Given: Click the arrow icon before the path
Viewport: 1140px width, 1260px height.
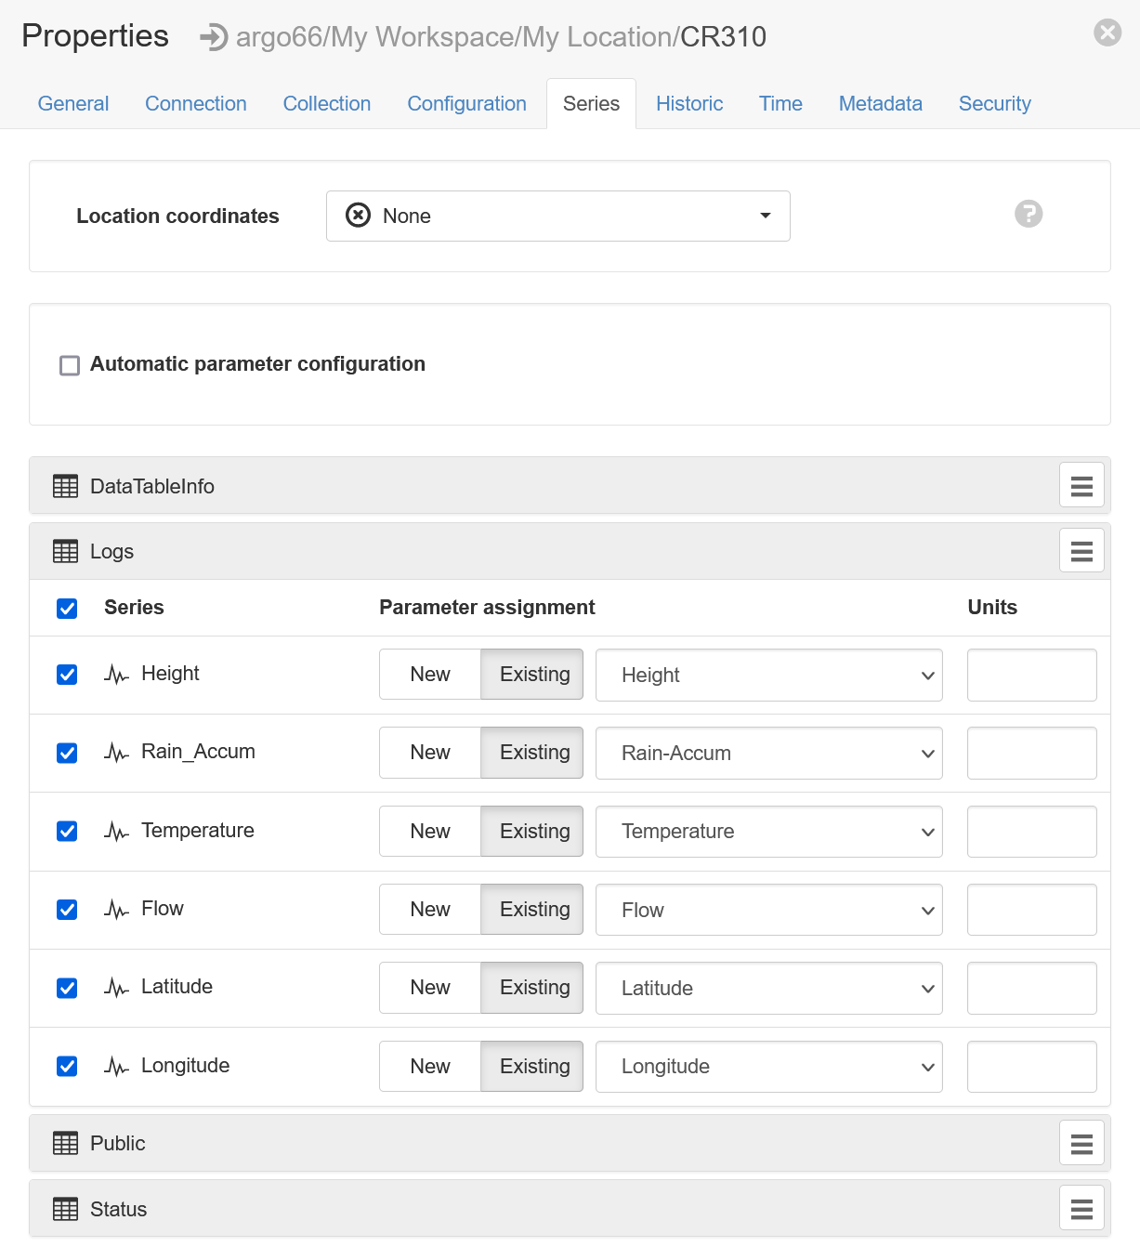Looking at the screenshot, I should click(x=214, y=37).
